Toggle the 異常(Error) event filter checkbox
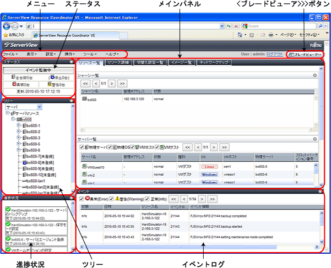This screenshot has height=268, width=331. (x=82, y=199)
